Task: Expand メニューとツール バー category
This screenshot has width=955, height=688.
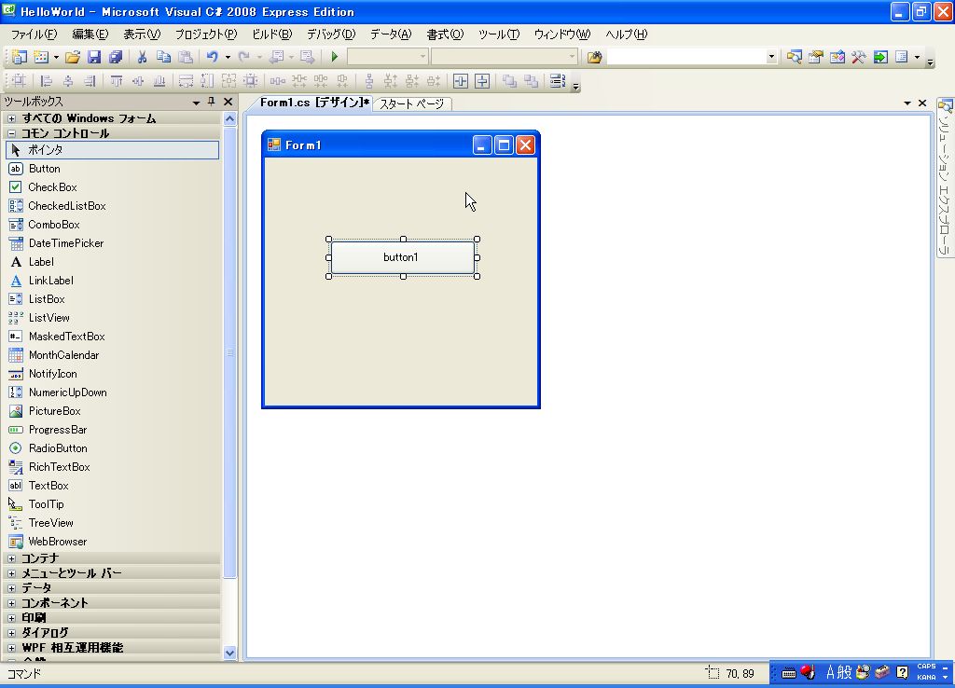Action: point(11,573)
